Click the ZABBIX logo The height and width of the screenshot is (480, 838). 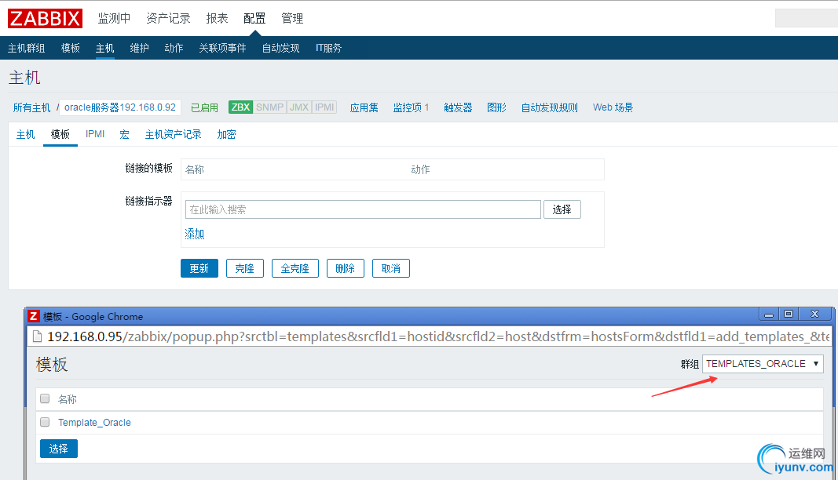tap(45, 18)
